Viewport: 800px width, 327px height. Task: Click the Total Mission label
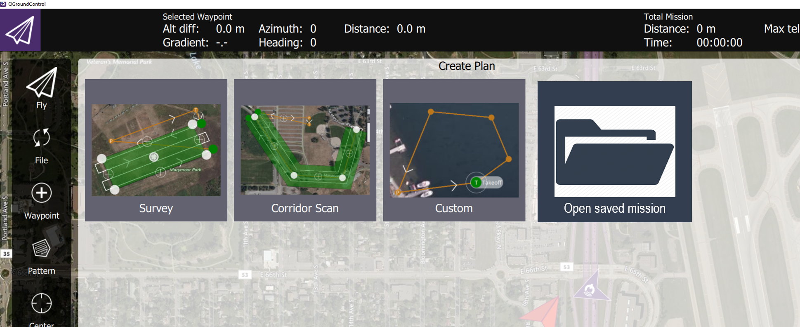click(x=668, y=17)
